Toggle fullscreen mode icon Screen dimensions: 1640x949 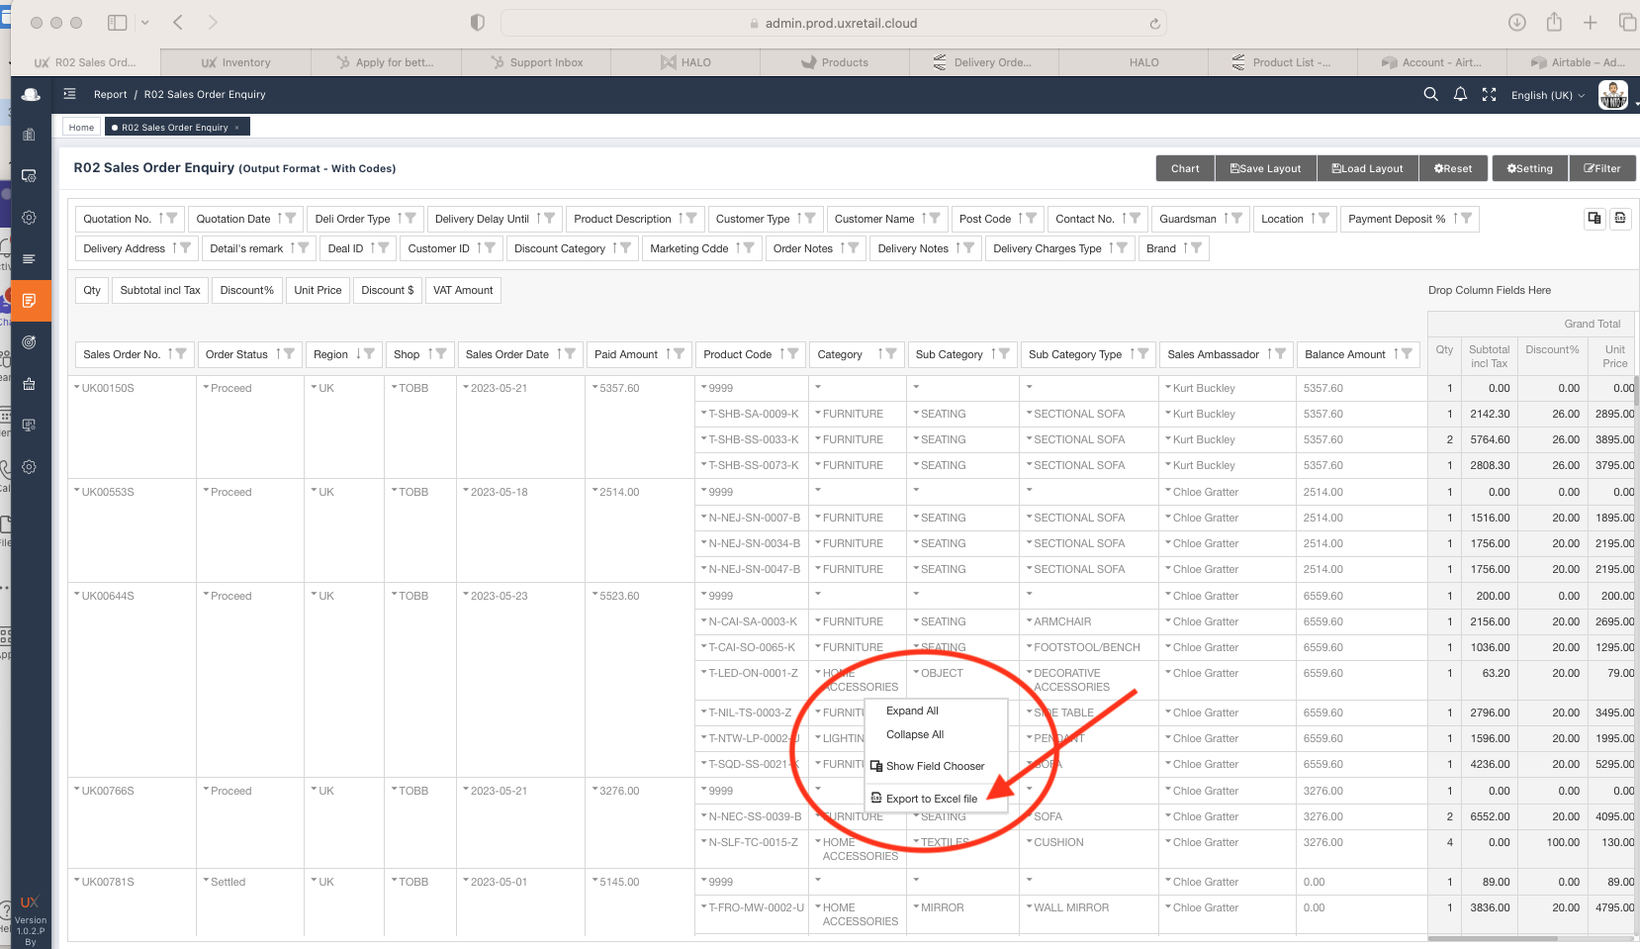point(1489,95)
